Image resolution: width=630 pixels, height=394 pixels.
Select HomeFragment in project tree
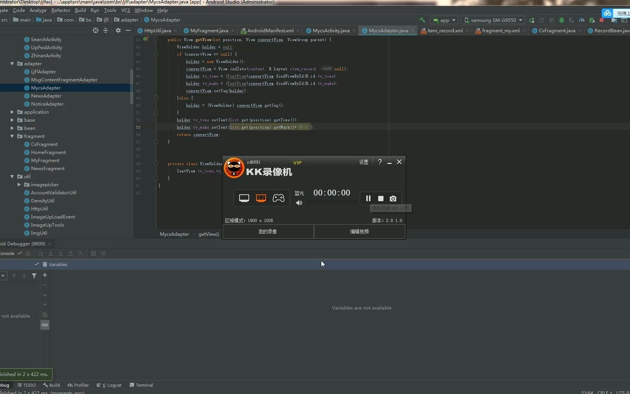[48, 152]
